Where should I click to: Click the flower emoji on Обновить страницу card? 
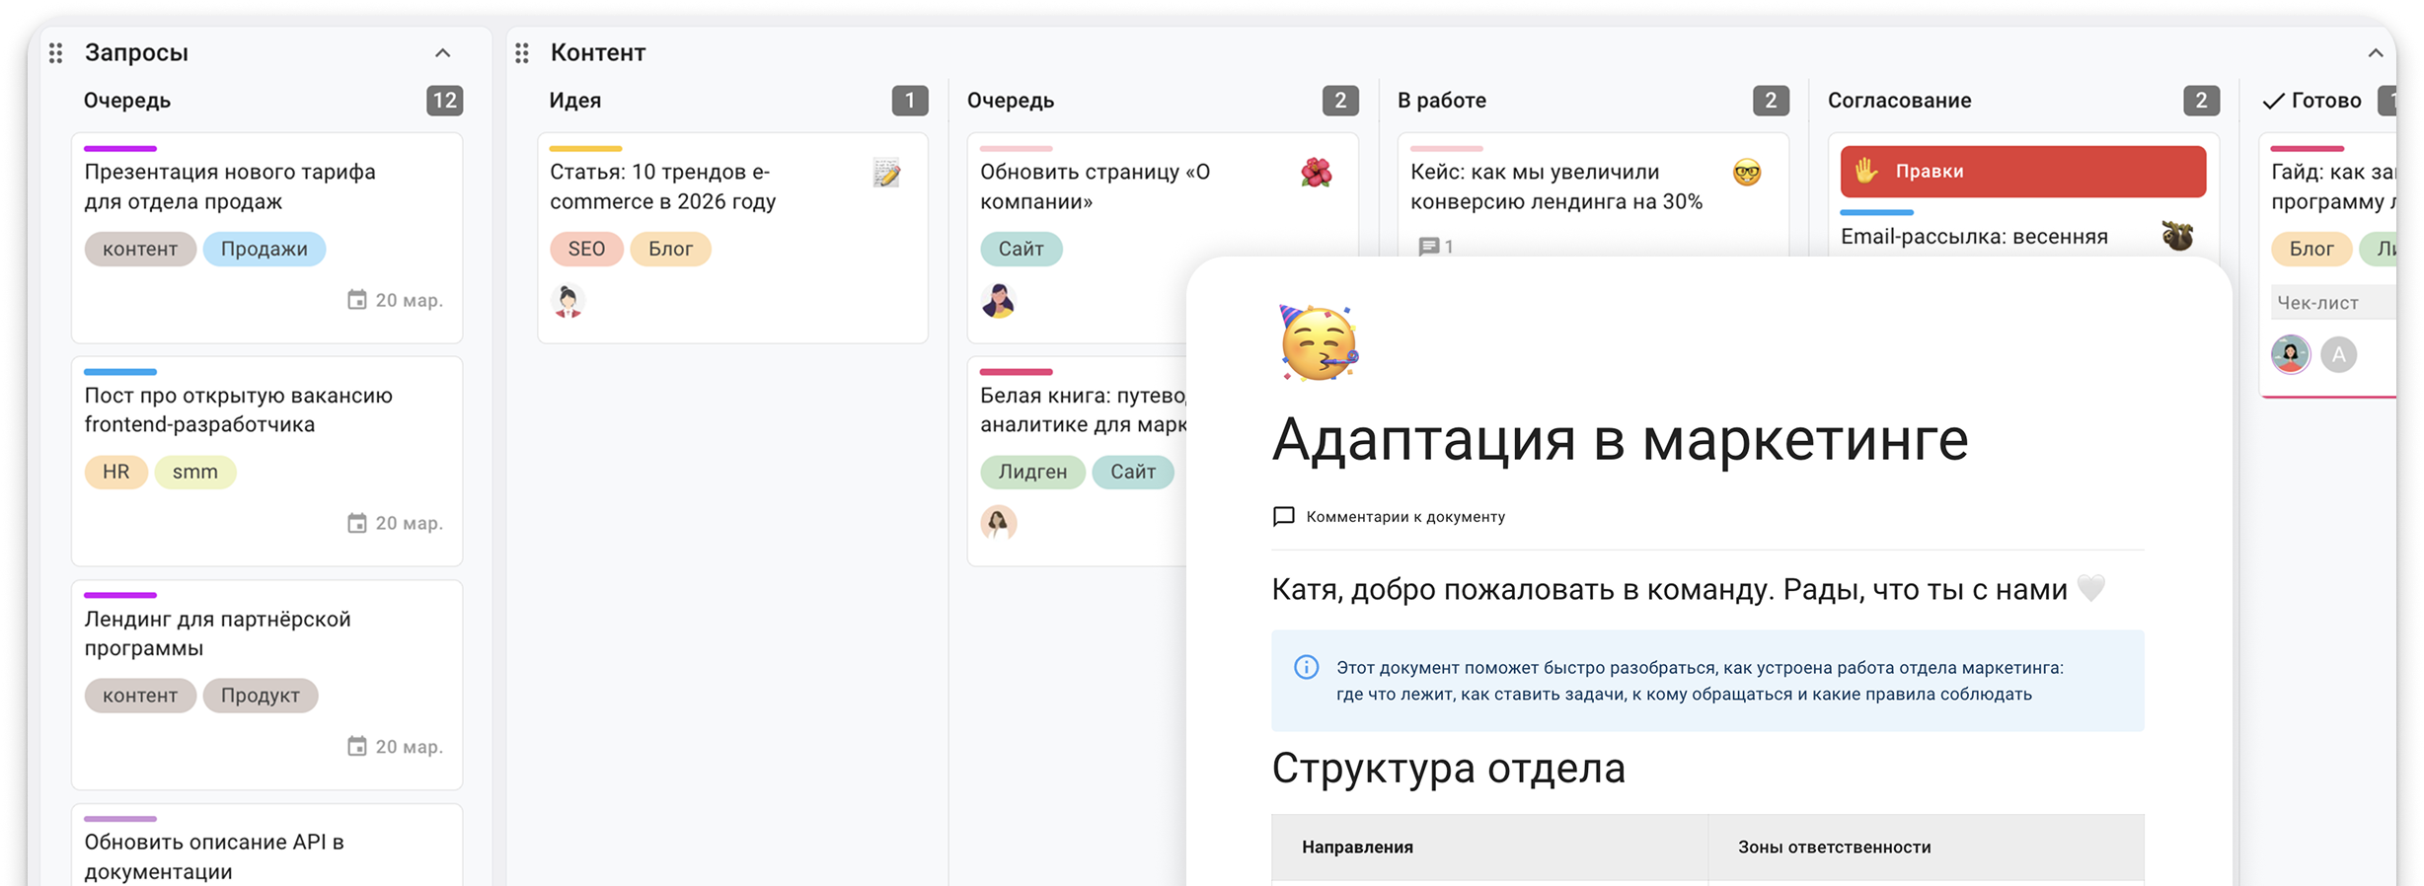click(x=1316, y=173)
